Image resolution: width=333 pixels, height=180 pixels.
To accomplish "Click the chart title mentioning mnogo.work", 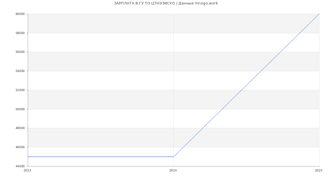I will [166, 3].
